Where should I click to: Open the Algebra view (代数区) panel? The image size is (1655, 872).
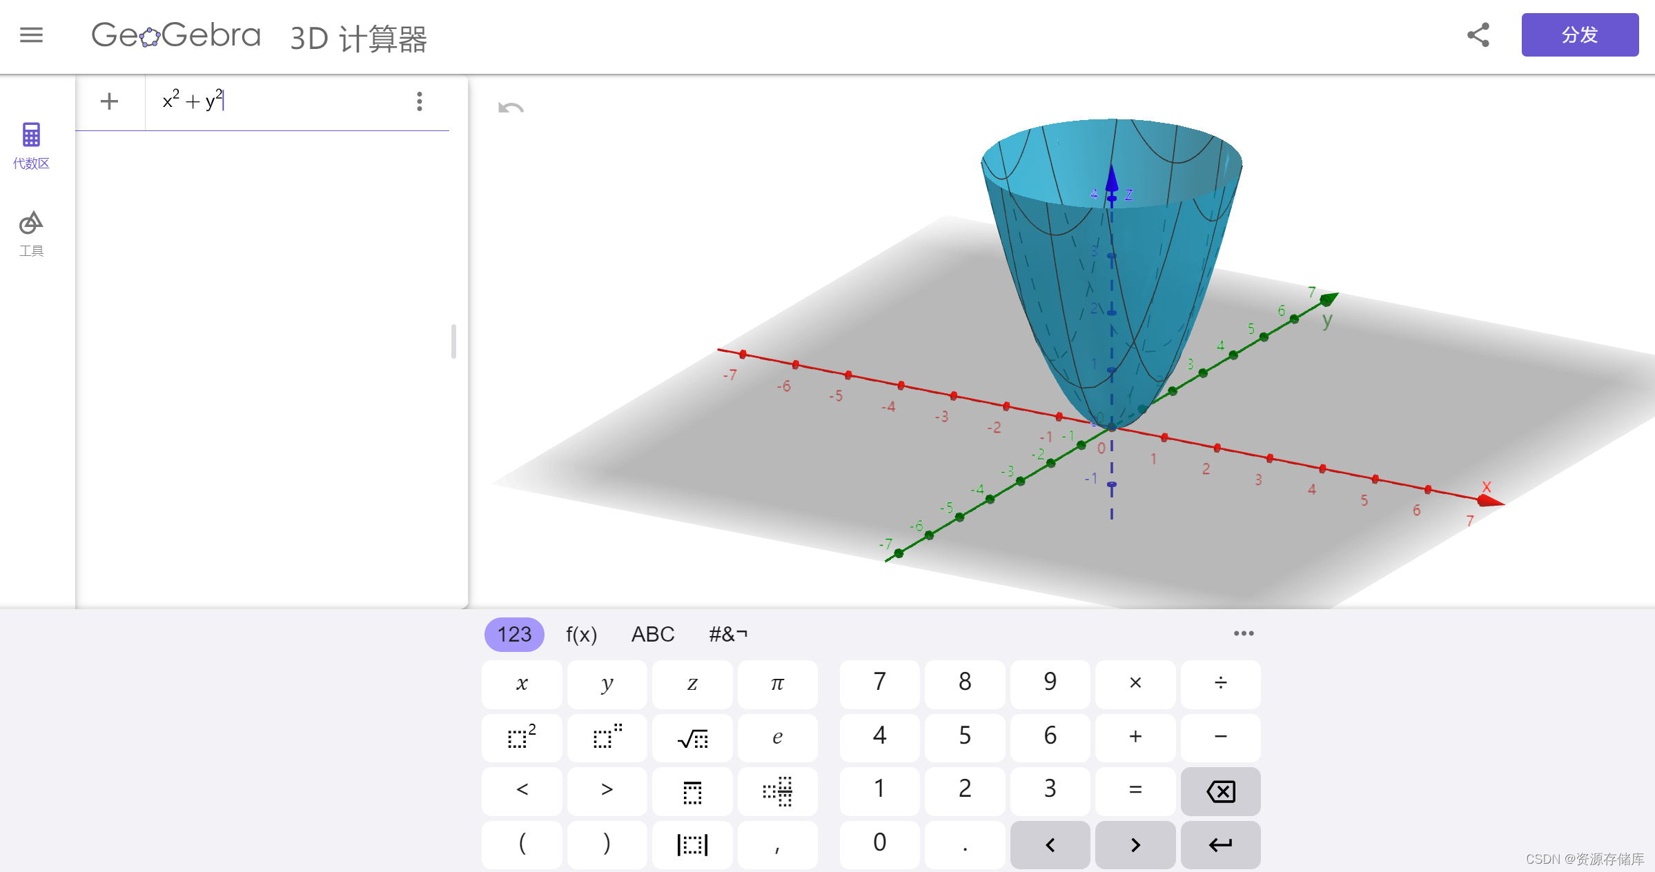pos(31,144)
